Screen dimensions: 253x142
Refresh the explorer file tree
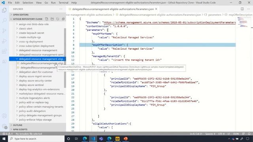(58, 19)
